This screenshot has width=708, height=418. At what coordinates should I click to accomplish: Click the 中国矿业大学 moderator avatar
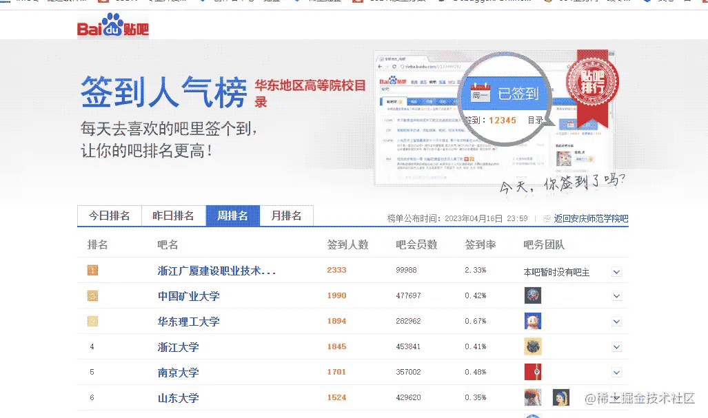(x=533, y=295)
